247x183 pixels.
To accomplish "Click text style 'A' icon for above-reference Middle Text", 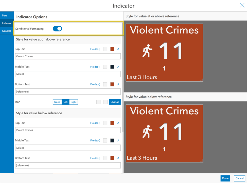I will point(118,67).
